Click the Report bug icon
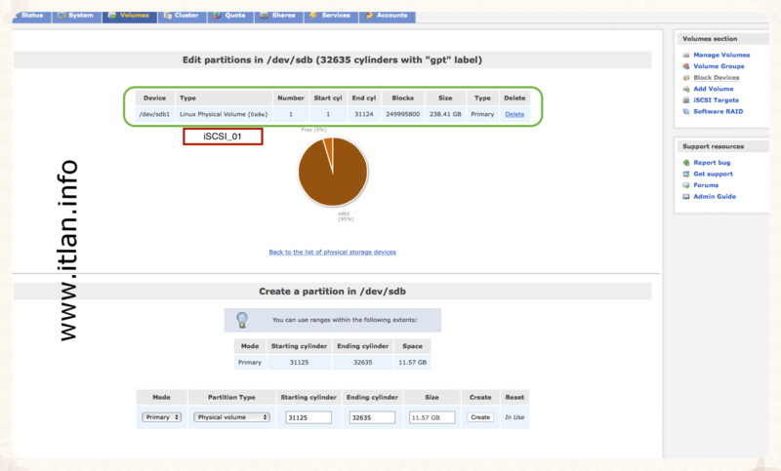Viewport: 781px width, 471px height. (x=686, y=163)
